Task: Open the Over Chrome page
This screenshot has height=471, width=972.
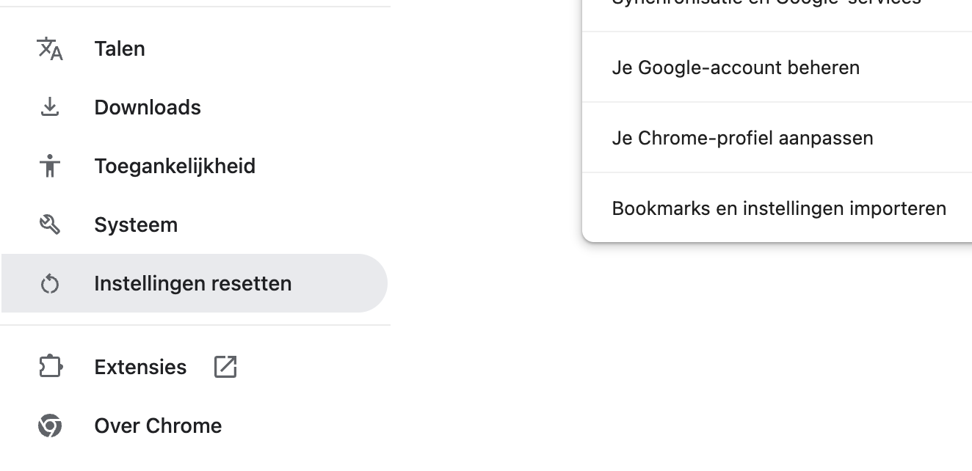Action: tap(158, 425)
